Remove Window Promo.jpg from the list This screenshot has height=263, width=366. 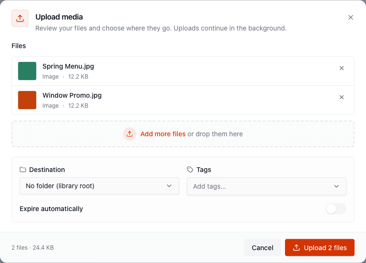[x=342, y=97]
